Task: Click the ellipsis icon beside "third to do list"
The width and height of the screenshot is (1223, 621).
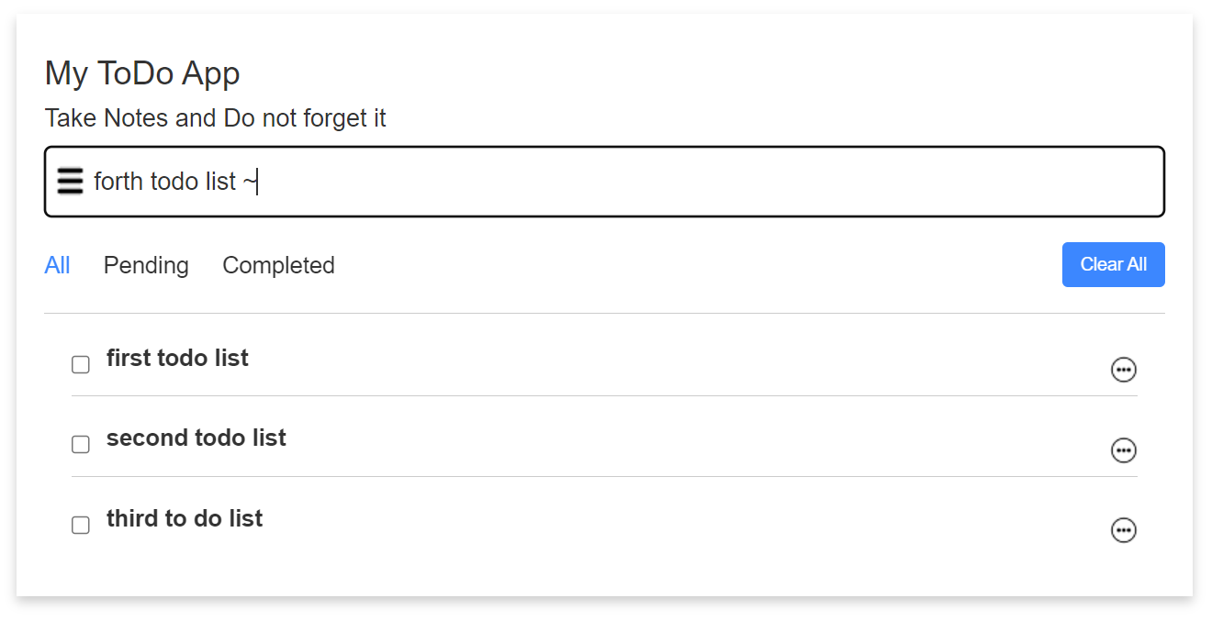Action: (1124, 529)
